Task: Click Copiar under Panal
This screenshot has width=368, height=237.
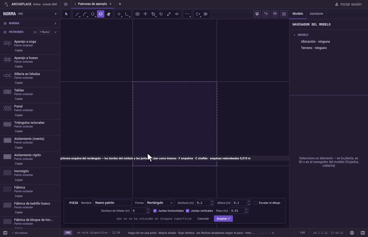Action: tap(19, 115)
